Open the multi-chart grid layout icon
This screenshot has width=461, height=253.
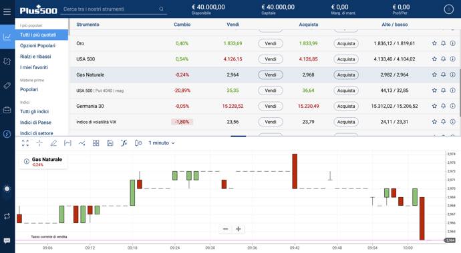(96, 143)
